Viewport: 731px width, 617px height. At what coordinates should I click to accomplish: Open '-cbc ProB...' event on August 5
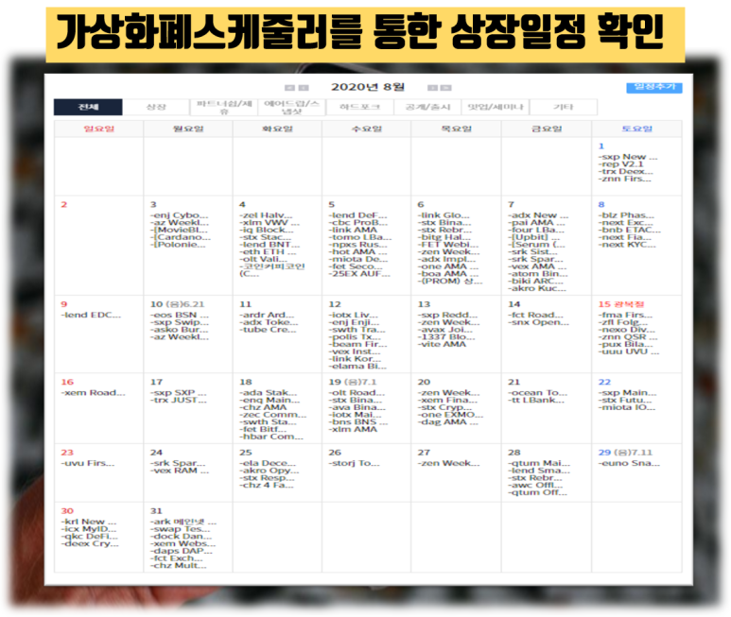coord(357,223)
